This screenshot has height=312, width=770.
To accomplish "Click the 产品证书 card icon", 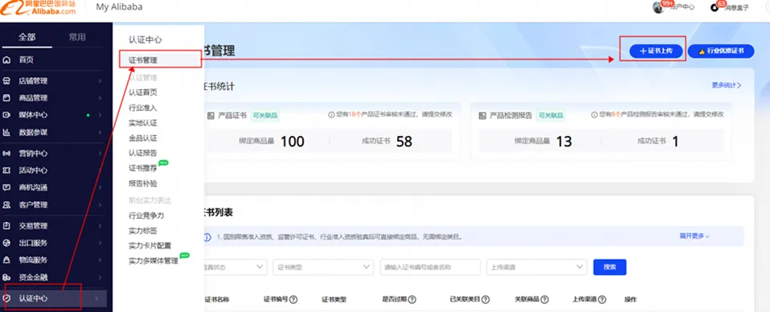I will [211, 116].
